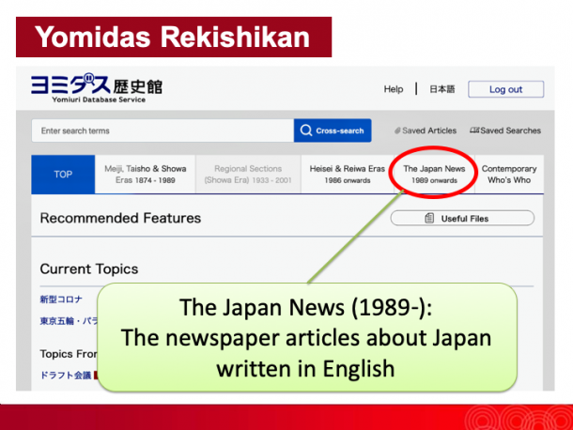Open Saved Searches

pos(505,131)
